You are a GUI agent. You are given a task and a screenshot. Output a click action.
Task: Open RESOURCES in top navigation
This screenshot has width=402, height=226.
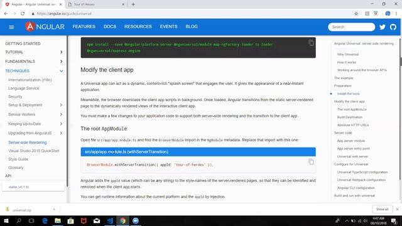138,26
